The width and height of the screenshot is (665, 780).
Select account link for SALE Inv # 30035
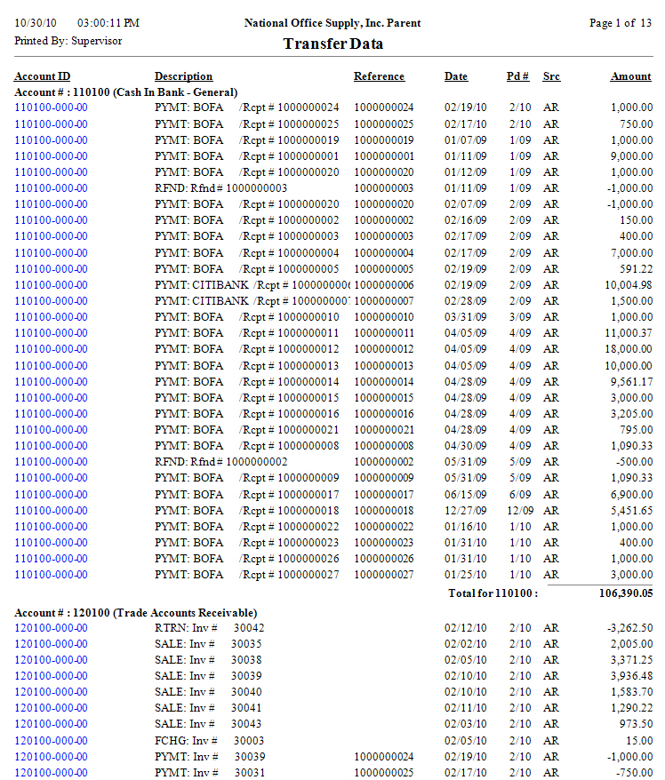51,644
